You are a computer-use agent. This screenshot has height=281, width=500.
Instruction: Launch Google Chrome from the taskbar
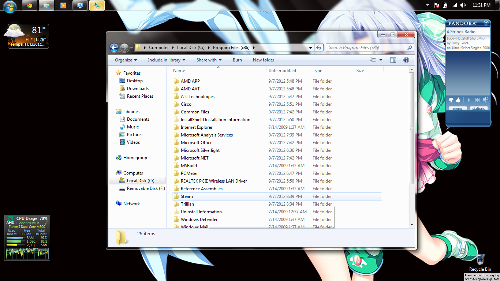[x=30, y=5]
